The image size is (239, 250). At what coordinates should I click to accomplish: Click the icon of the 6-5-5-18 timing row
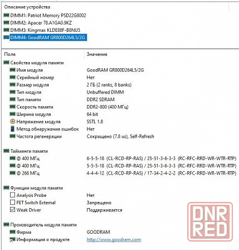point(12,158)
